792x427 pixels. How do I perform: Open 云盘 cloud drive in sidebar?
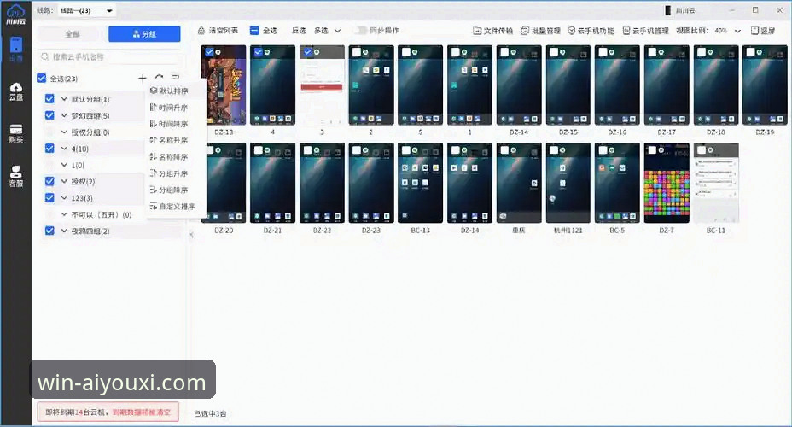point(15,91)
